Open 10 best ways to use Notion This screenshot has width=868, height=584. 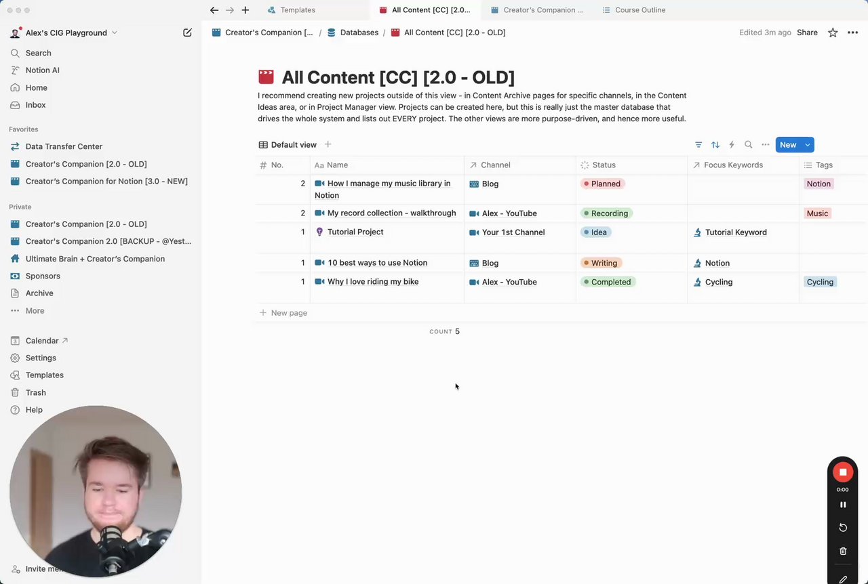coord(377,263)
